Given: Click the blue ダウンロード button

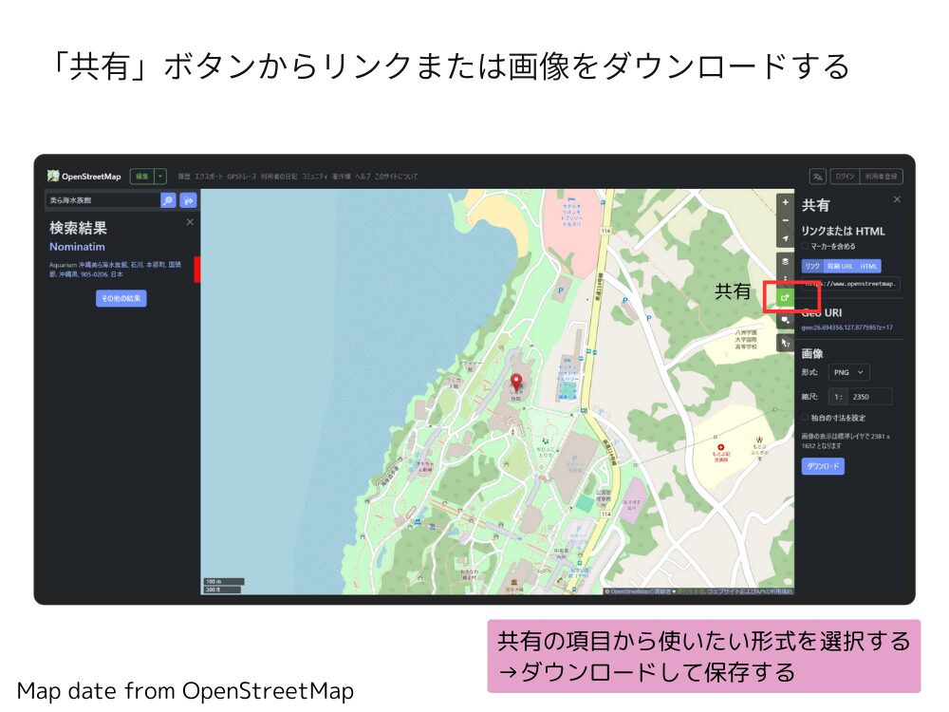Looking at the screenshot, I should (x=823, y=466).
